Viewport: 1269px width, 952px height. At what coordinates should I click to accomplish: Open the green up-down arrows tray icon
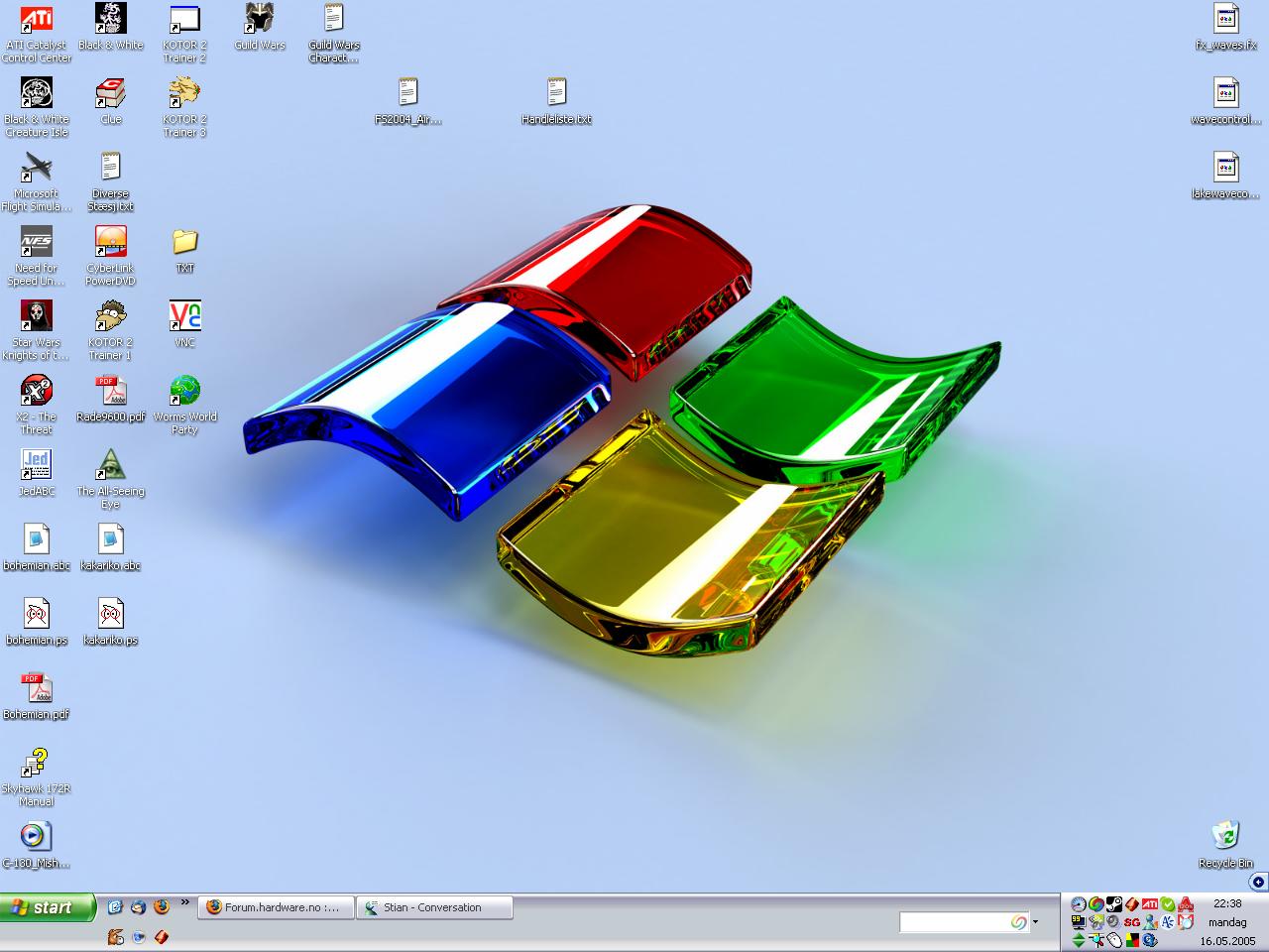point(1079,940)
